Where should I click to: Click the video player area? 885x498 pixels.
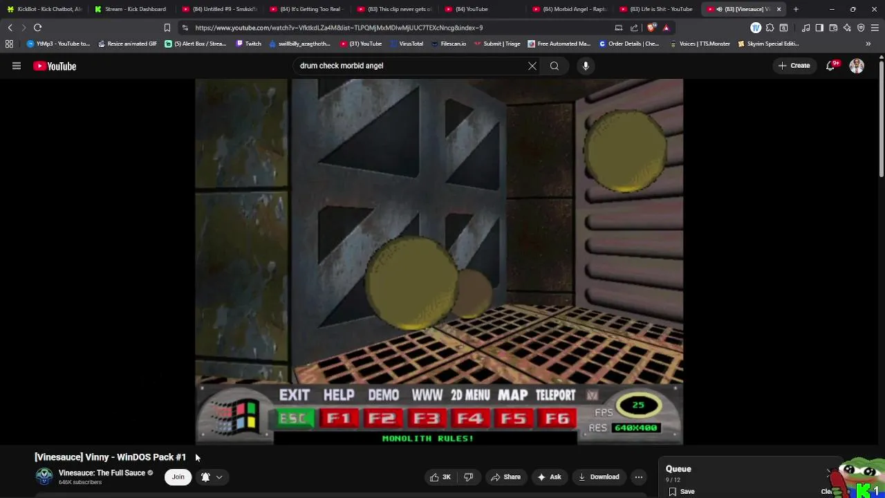click(439, 261)
